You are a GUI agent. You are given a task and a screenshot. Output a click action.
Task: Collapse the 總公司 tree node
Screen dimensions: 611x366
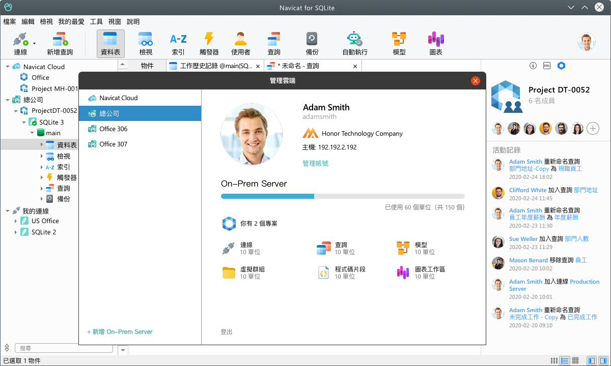(x=8, y=100)
